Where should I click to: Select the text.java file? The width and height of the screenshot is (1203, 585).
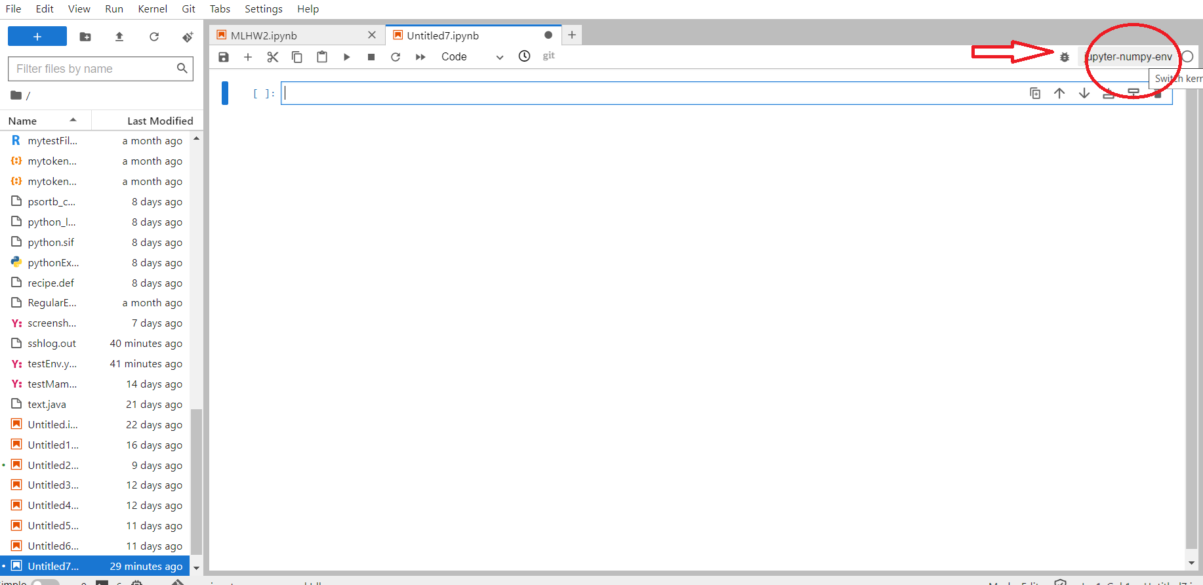point(95,405)
